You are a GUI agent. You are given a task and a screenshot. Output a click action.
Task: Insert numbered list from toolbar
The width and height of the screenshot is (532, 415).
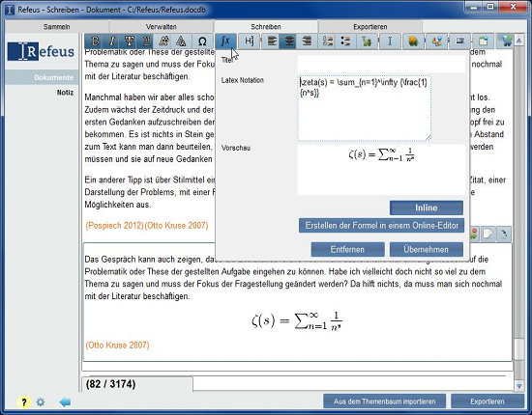(328, 41)
